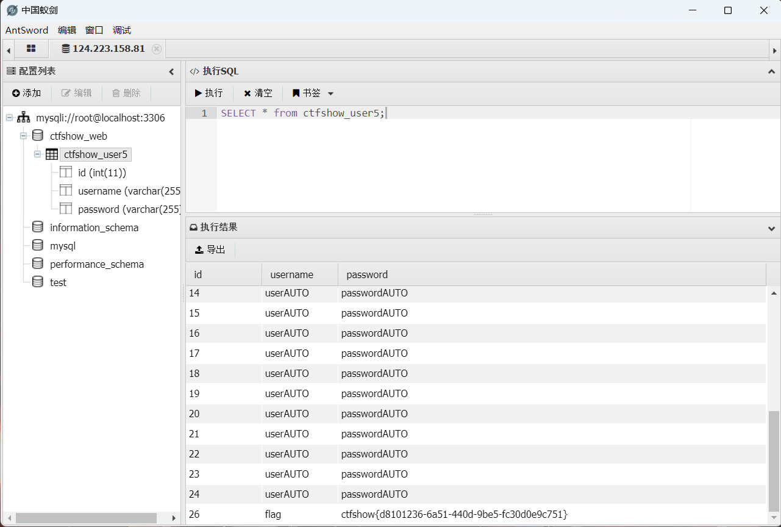
Task: Select the ctfshow_user5 table icon
Action: (x=52, y=154)
